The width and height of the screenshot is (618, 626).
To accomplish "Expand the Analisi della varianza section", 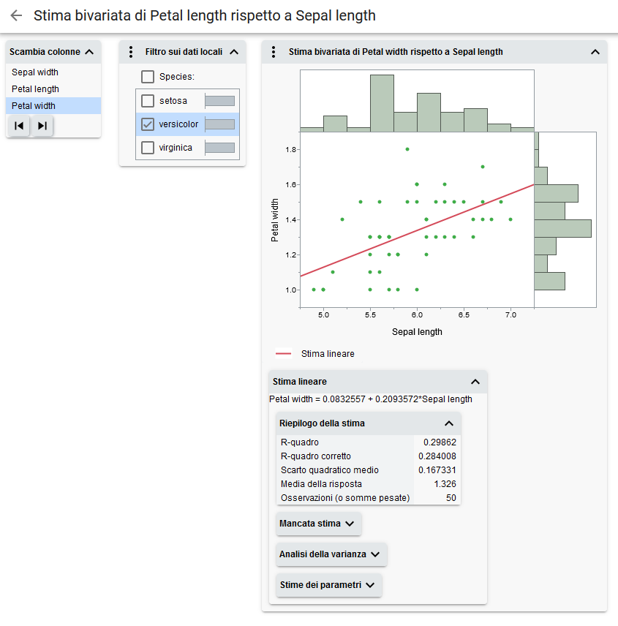I will click(331, 554).
